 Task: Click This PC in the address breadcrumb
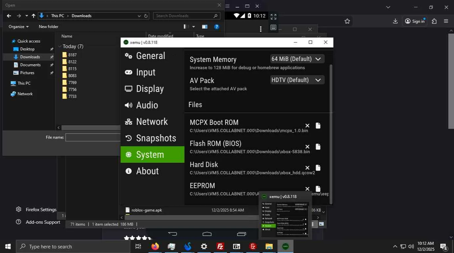[x=57, y=15]
